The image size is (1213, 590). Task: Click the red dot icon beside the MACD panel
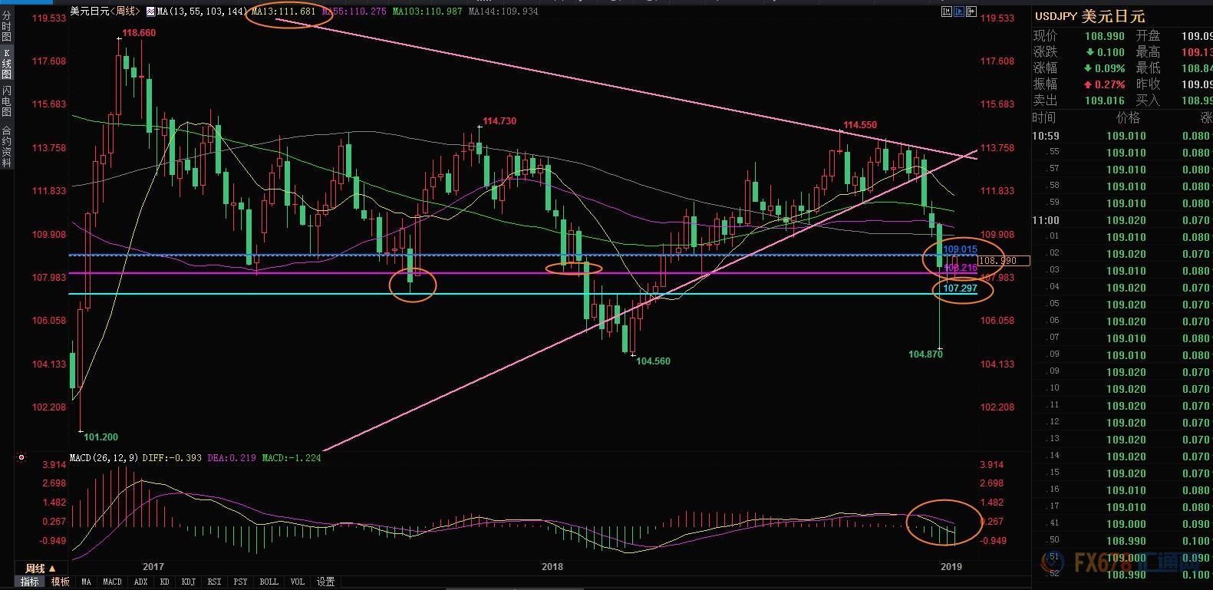click(x=21, y=458)
